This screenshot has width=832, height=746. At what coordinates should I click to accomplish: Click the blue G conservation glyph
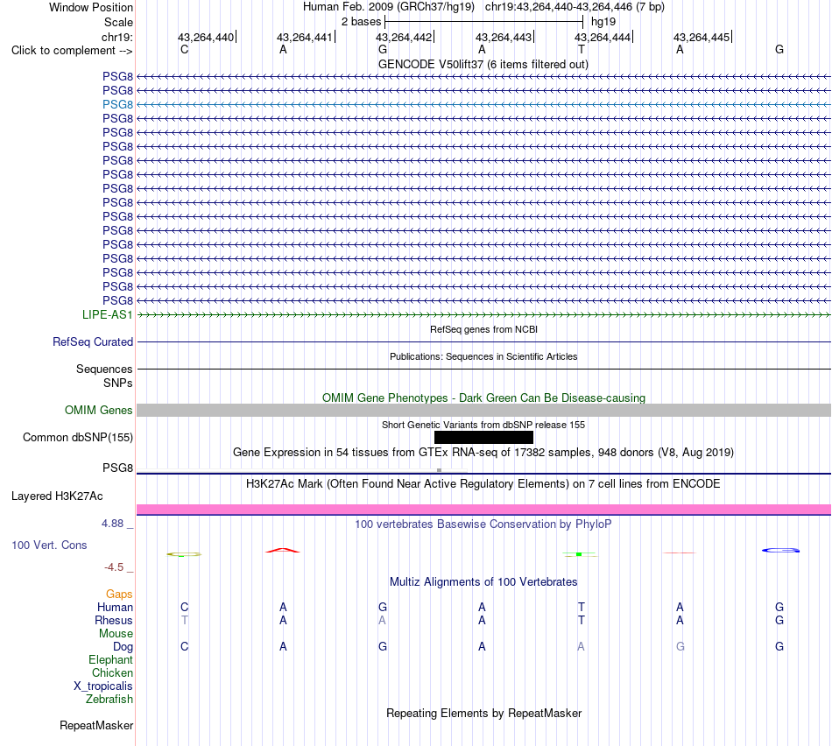coord(780,550)
